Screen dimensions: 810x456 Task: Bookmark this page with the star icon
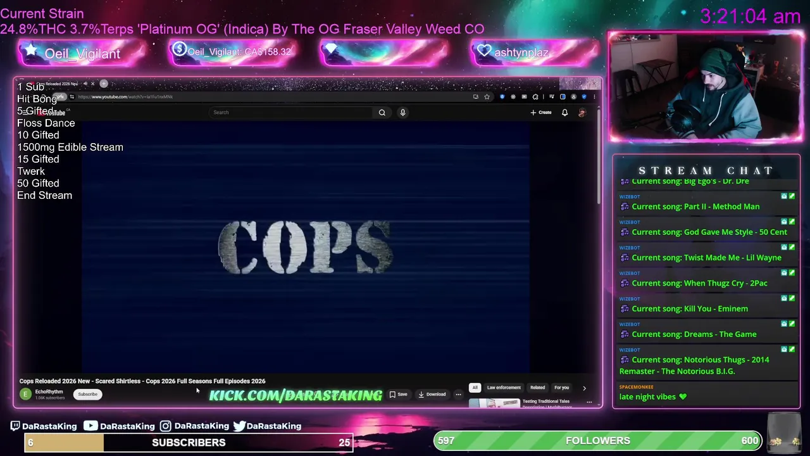point(487,97)
